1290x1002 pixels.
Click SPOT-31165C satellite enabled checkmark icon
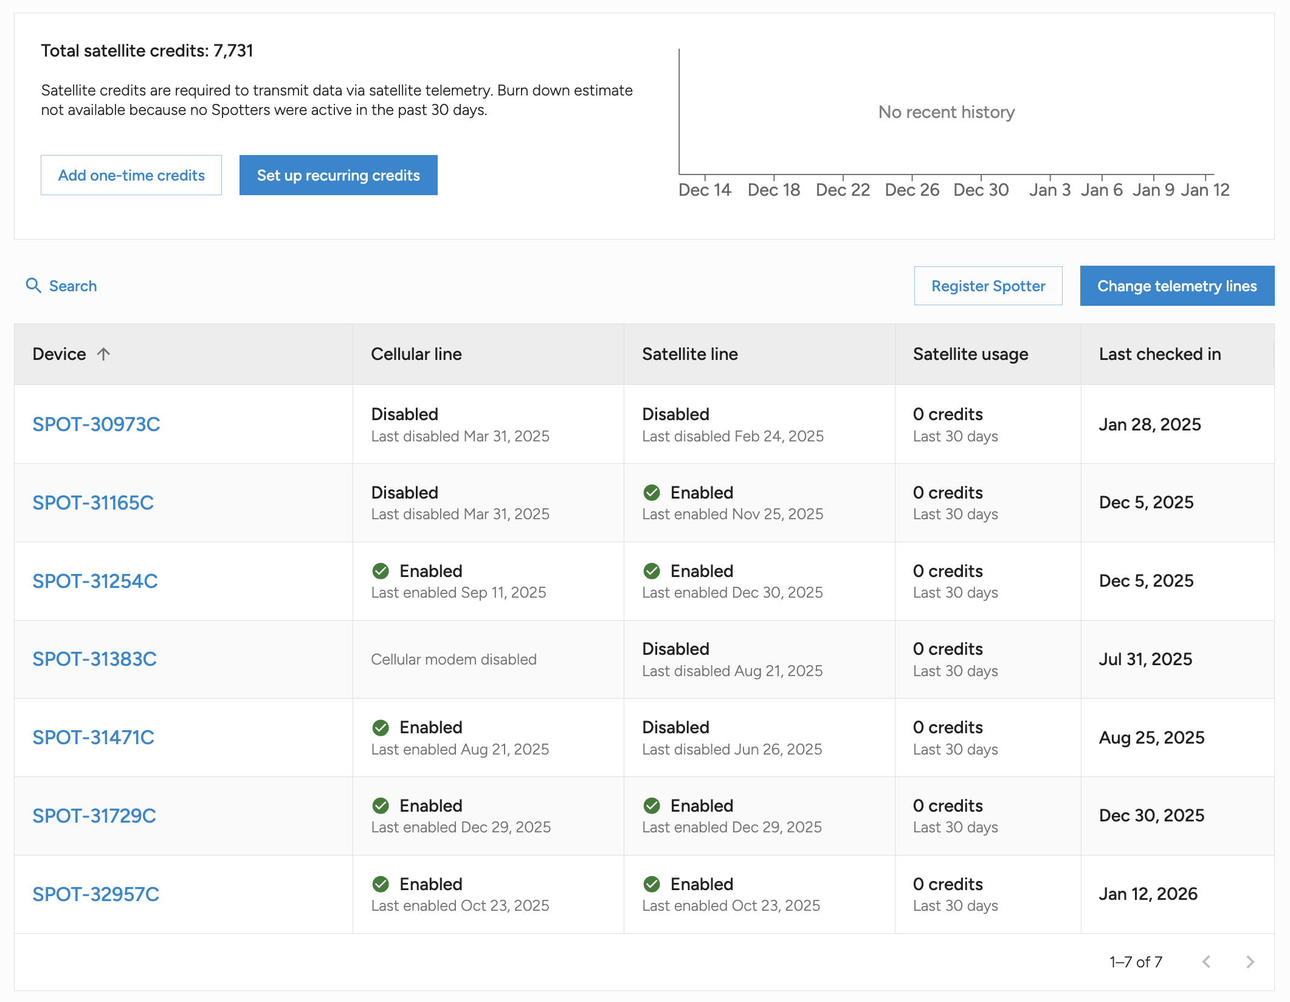[x=652, y=492]
